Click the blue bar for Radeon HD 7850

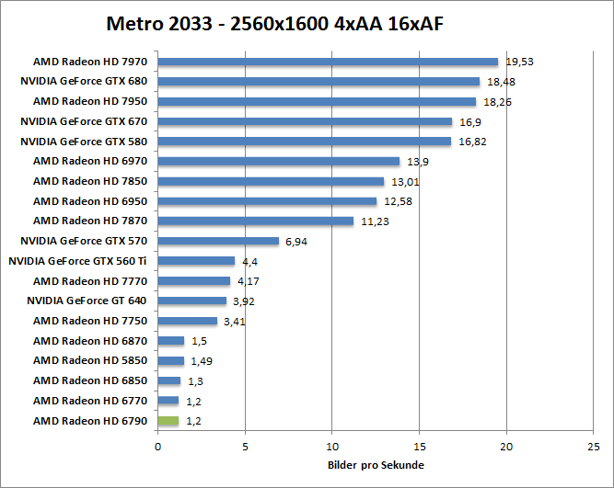271,181
